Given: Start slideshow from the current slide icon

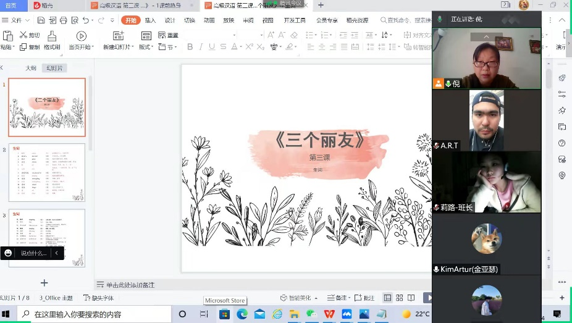Looking at the screenshot, I should [81, 36].
